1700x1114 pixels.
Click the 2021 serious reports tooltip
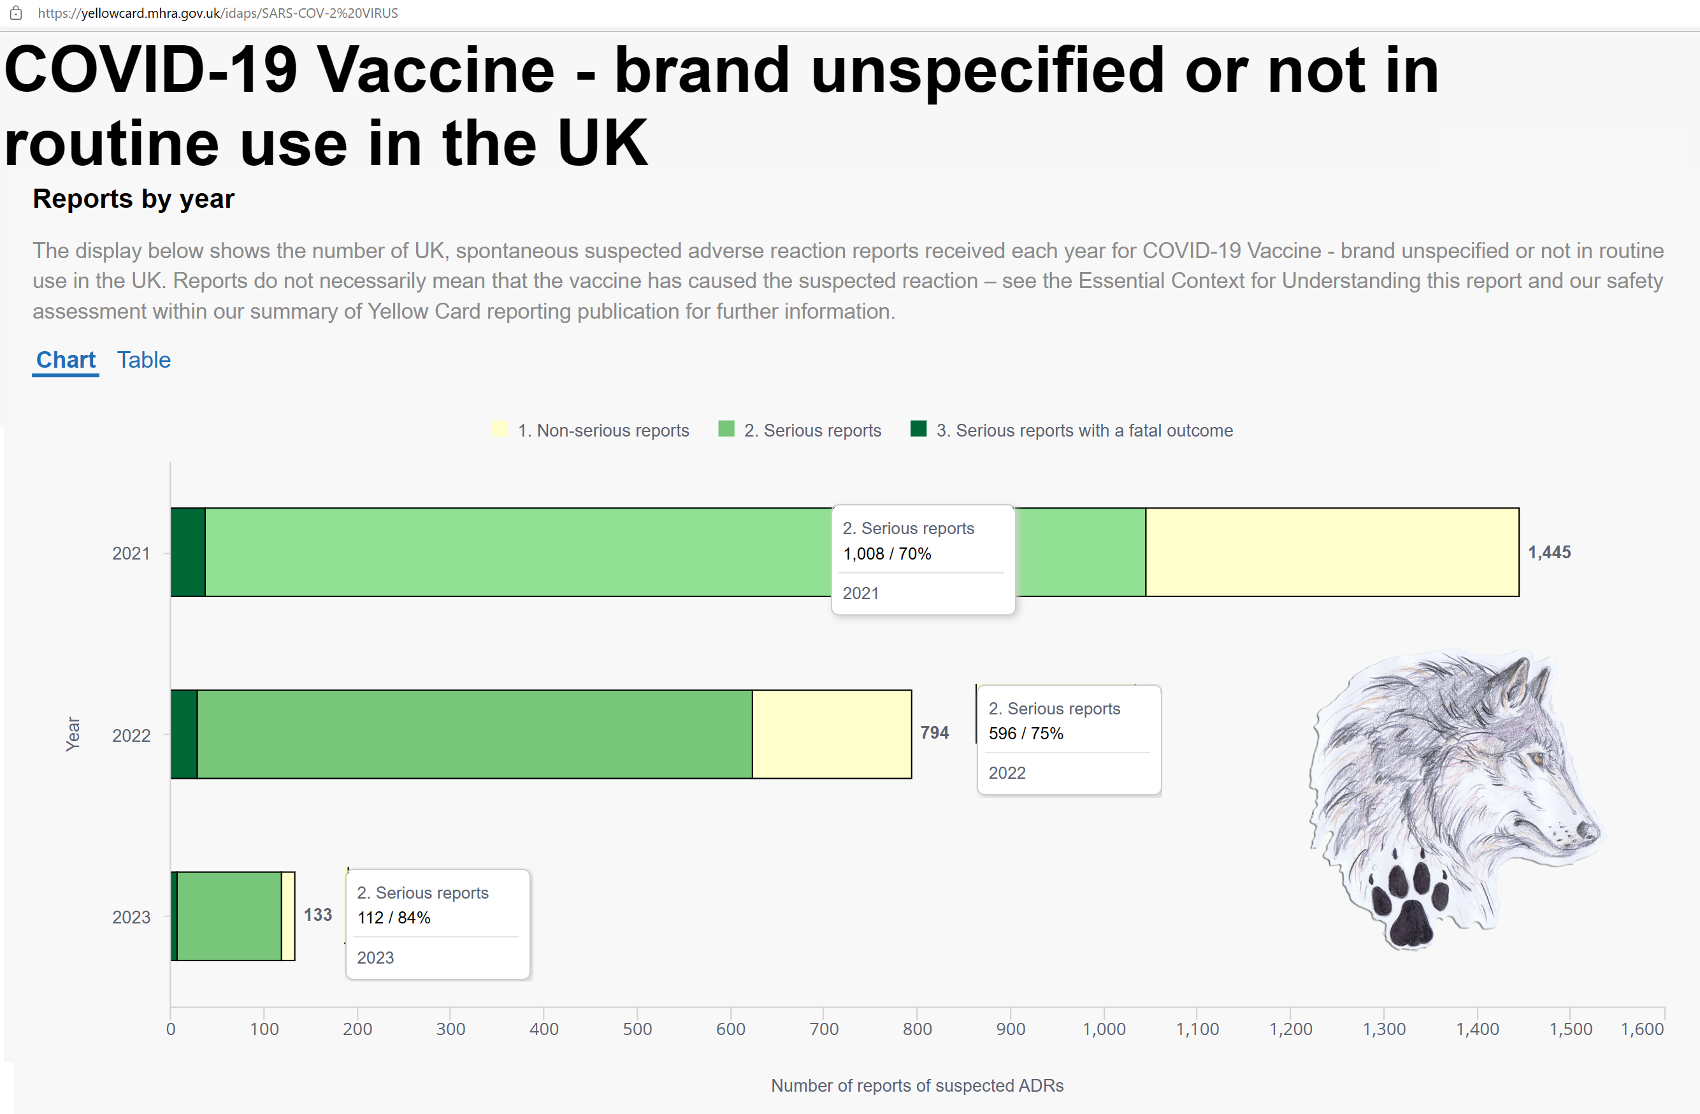(923, 560)
